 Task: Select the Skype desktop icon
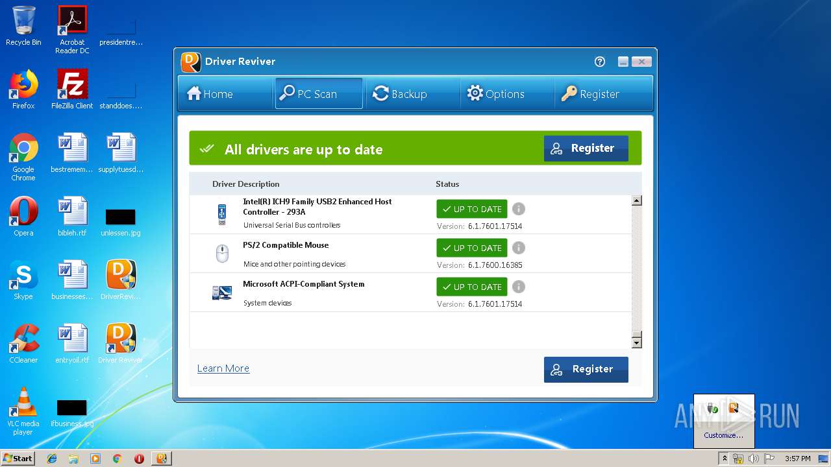point(23,280)
